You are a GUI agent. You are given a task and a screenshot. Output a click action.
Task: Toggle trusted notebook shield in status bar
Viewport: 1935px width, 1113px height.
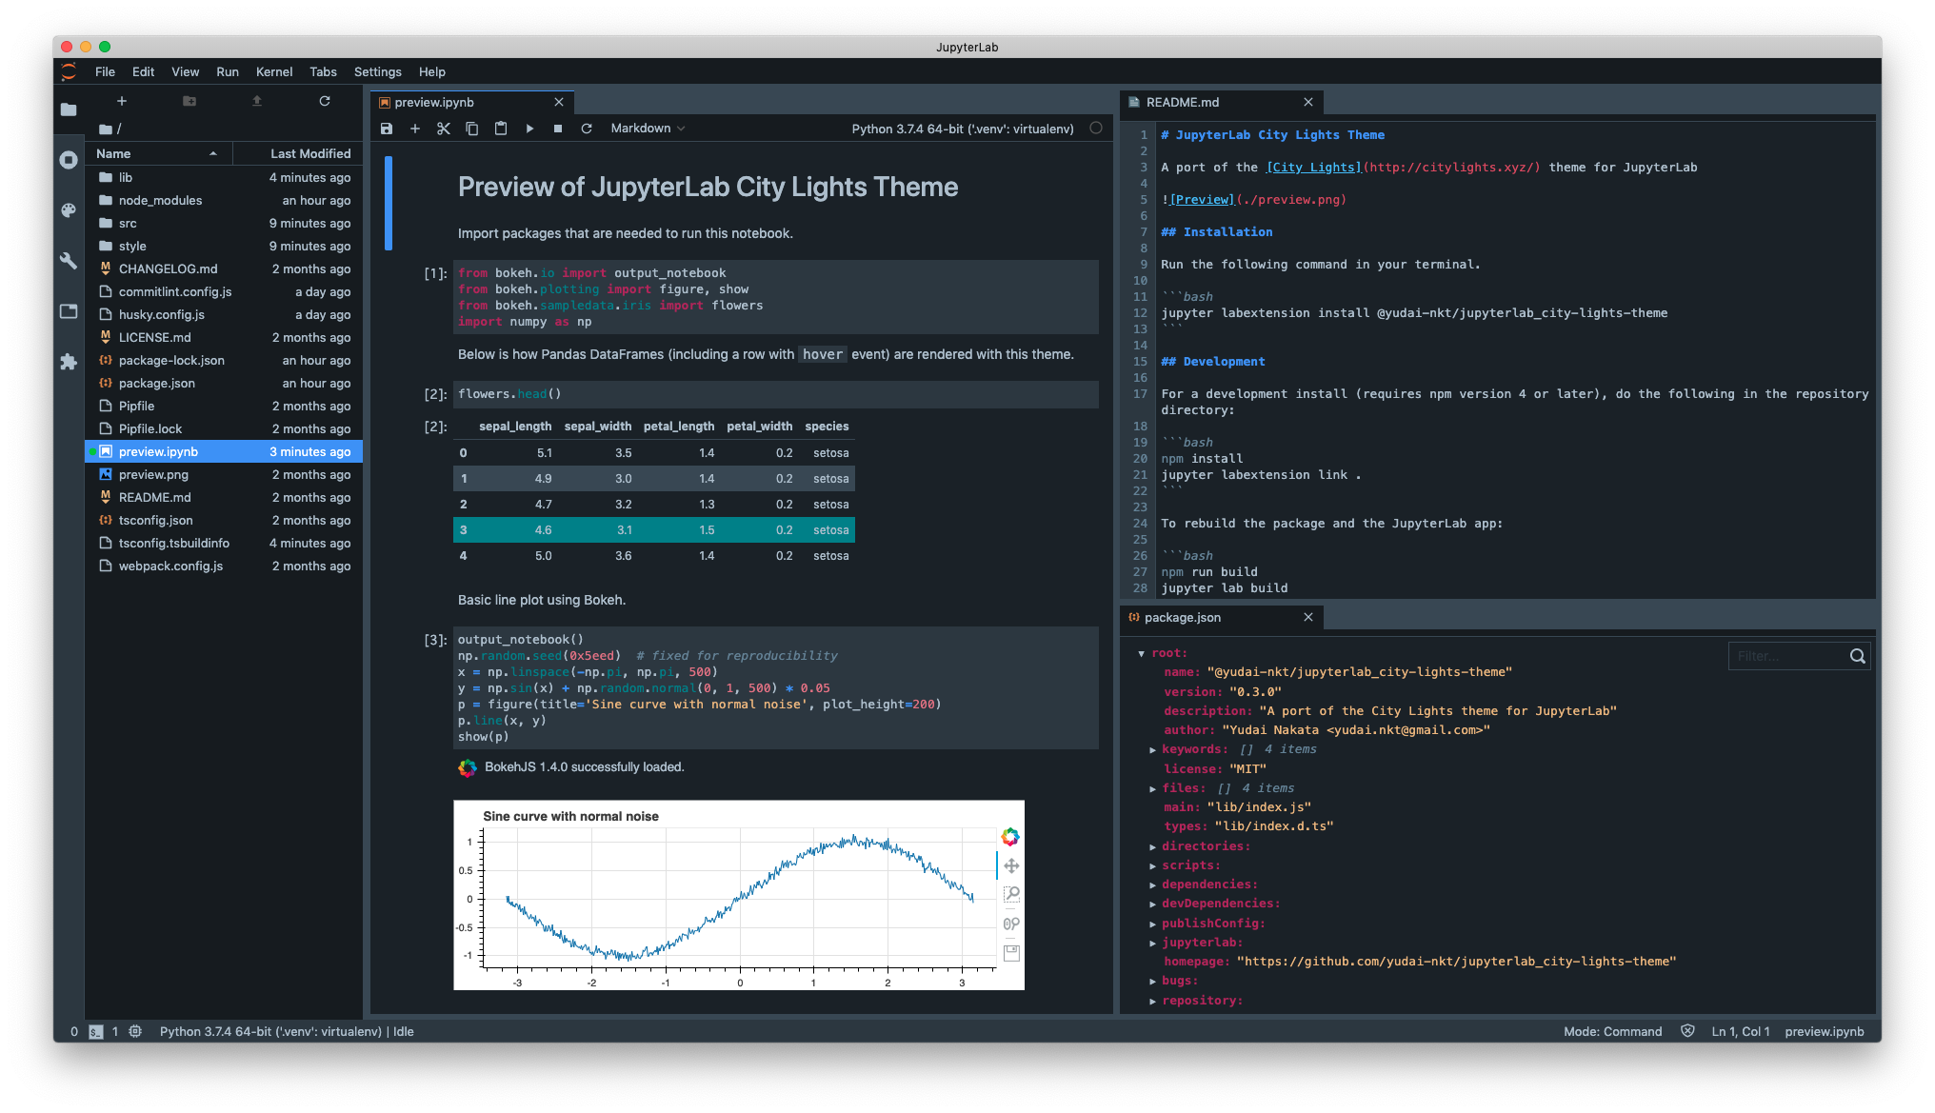tap(1687, 1031)
